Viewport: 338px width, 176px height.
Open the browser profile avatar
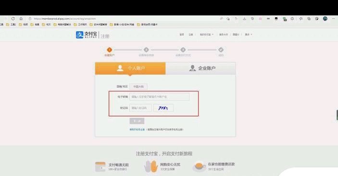click(x=325, y=19)
